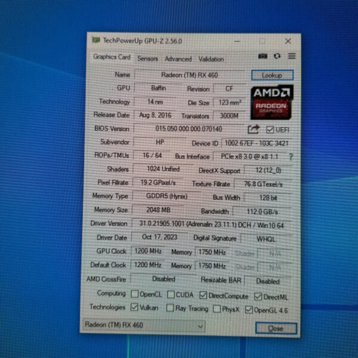Click the Bus Interface question mark
The image size is (358, 358).
coord(291,157)
